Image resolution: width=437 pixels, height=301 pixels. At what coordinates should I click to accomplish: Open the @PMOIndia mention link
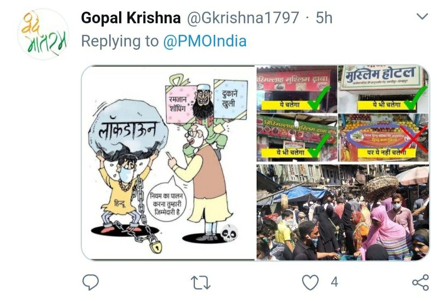point(205,41)
